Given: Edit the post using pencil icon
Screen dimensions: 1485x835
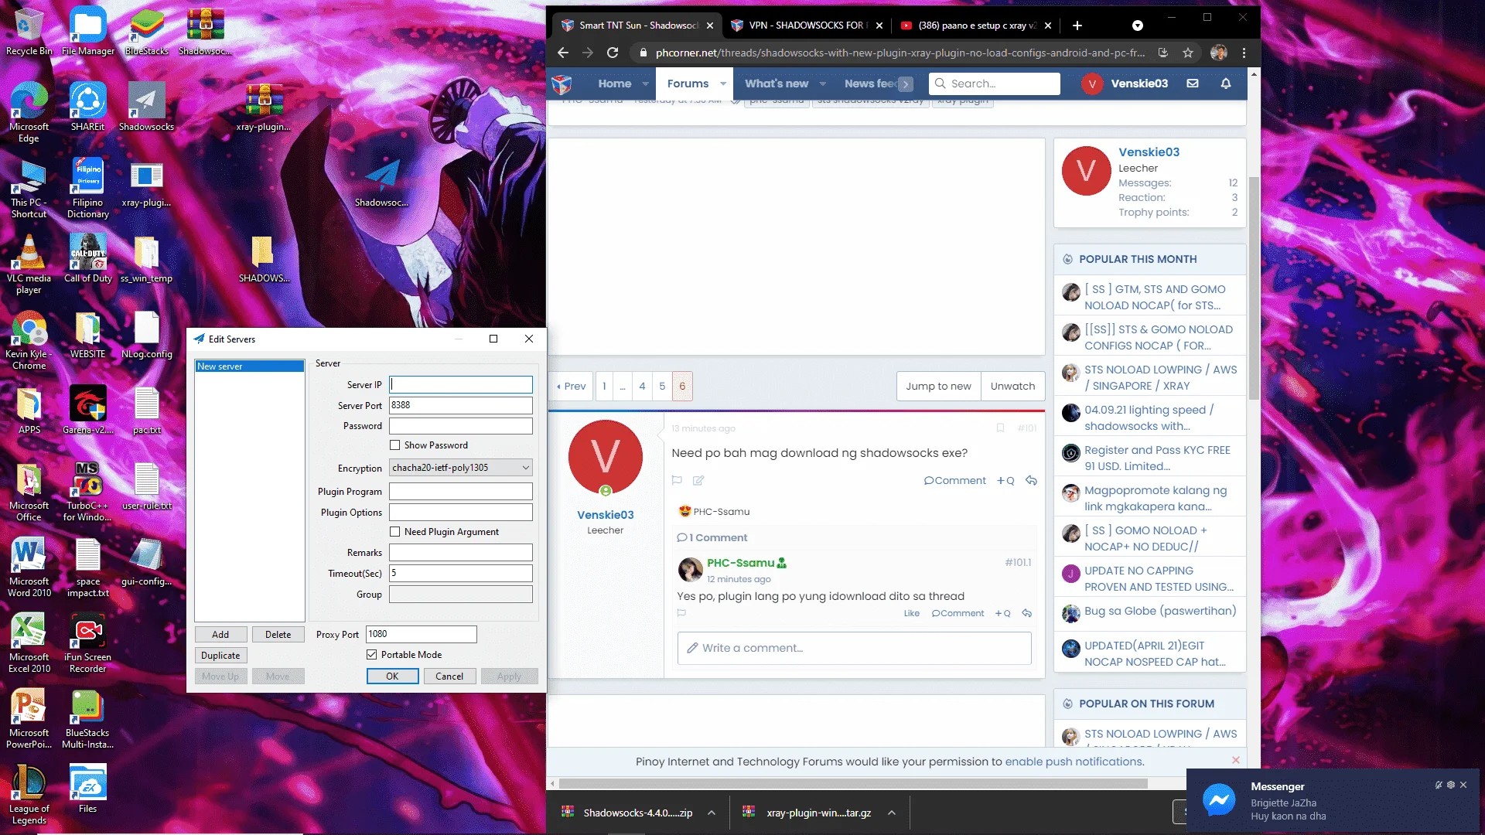Looking at the screenshot, I should [x=698, y=480].
